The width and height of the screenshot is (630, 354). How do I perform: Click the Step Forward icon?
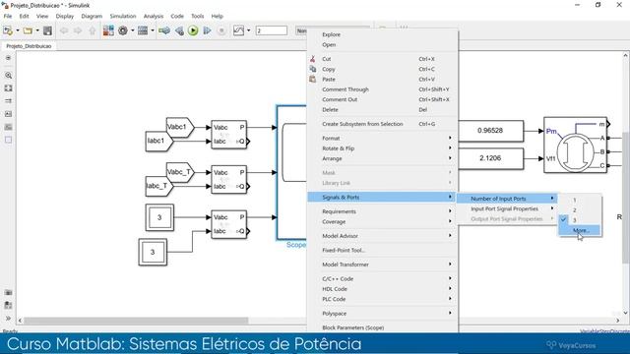click(x=208, y=30)
